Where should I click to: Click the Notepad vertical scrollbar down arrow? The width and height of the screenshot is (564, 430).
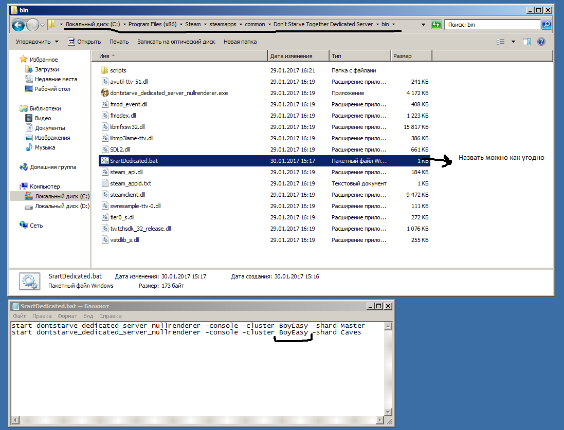pyautogui.click(x=389, y=411)
